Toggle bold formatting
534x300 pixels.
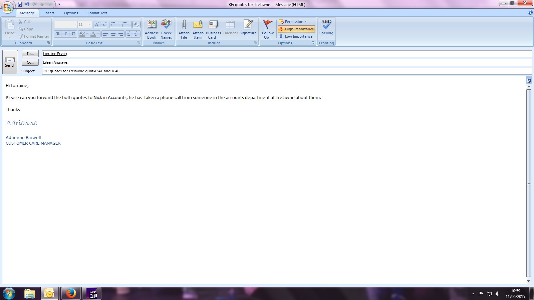[58, 34]
